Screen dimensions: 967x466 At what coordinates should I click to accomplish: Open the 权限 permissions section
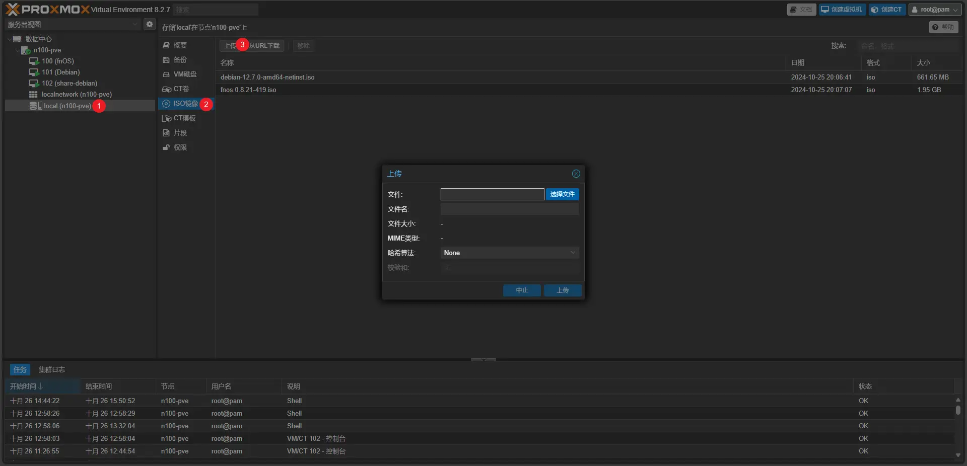point(180,147)
